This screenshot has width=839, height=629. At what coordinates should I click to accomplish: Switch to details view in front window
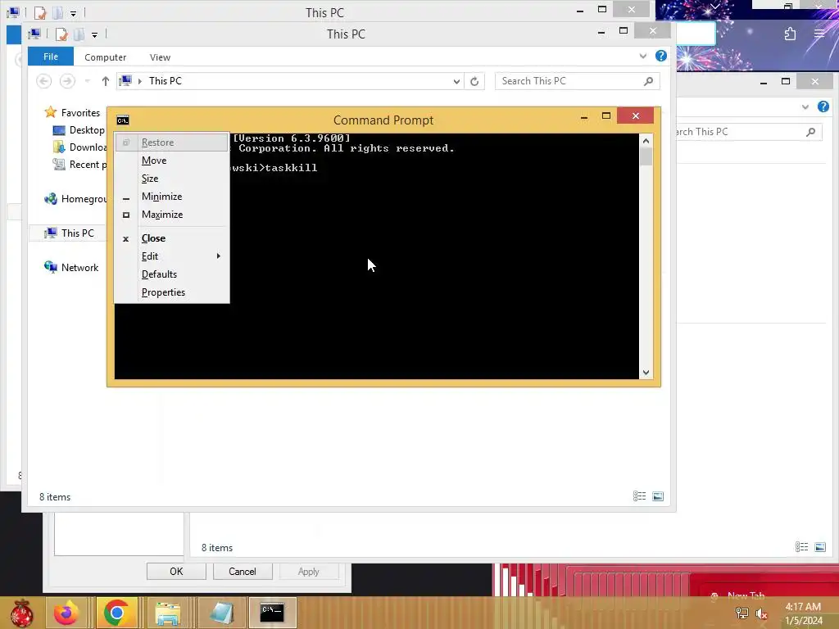[x=639, y=496]
